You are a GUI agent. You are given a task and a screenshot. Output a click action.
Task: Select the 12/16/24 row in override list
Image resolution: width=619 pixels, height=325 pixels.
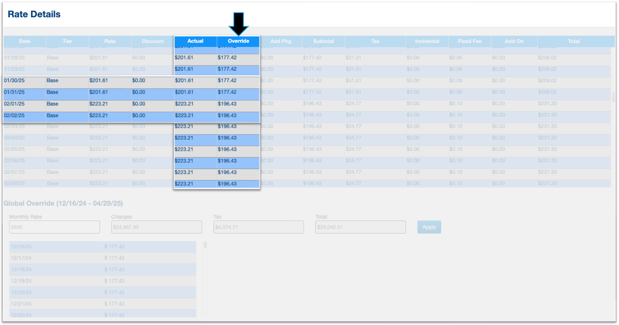pos(102,247)
